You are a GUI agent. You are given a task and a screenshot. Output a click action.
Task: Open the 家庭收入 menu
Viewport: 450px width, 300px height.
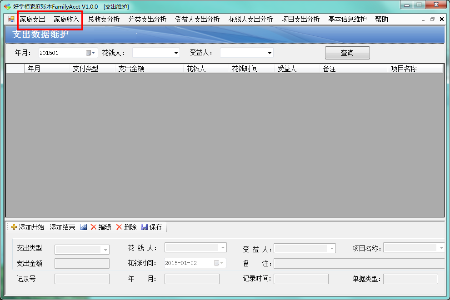[x=66, y=19]
